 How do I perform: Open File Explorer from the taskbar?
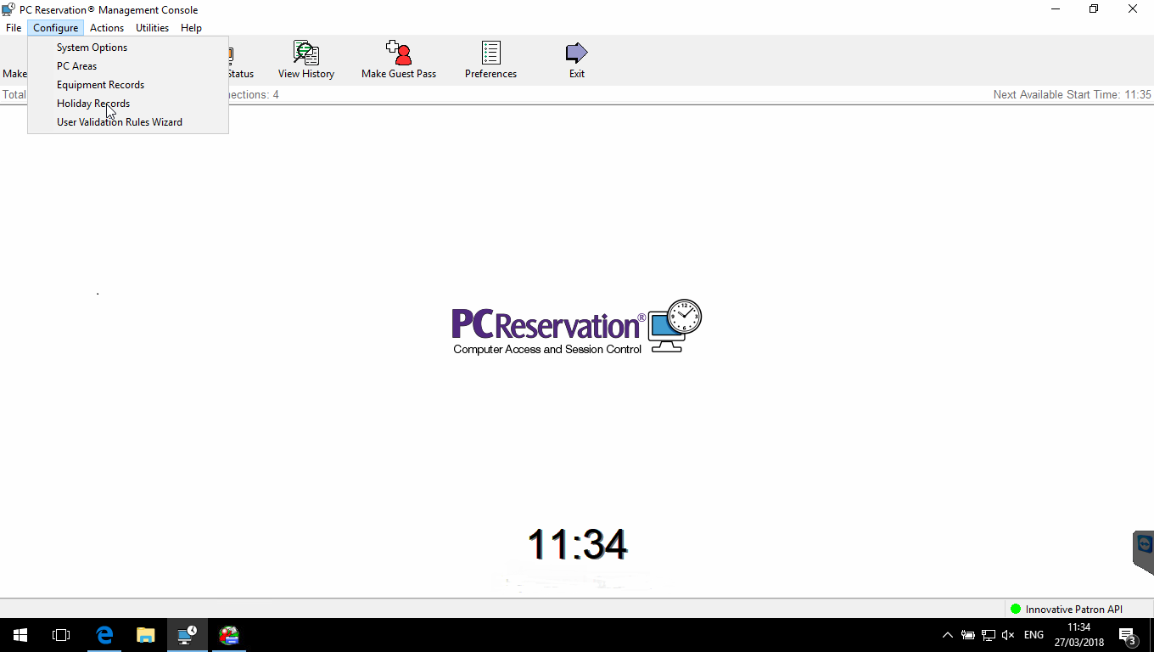coord(146,635)
